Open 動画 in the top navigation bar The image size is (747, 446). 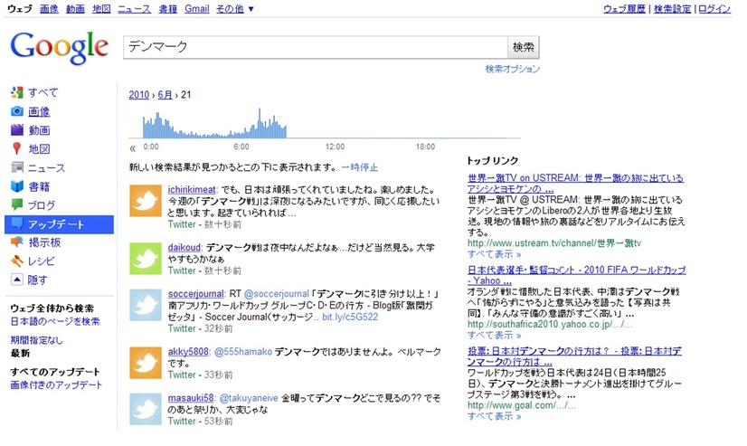click(x=75, y=8)
